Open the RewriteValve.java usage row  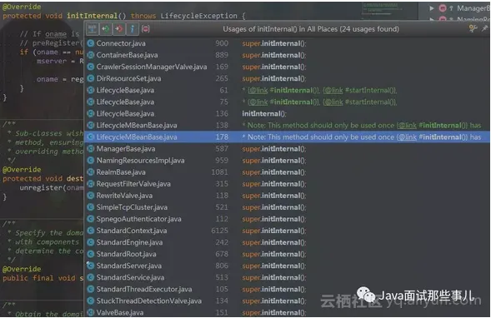click(287, 196)
